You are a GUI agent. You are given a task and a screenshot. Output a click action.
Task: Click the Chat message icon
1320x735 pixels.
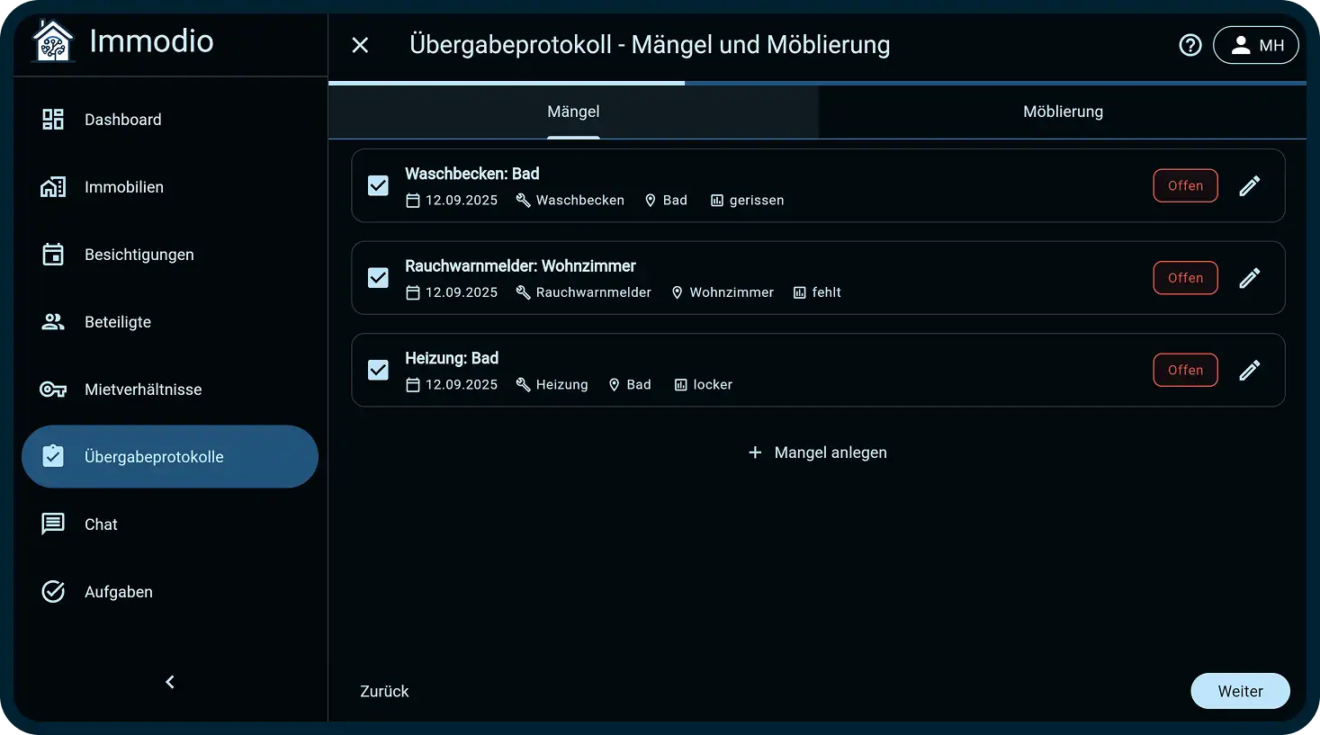[53, 524]
